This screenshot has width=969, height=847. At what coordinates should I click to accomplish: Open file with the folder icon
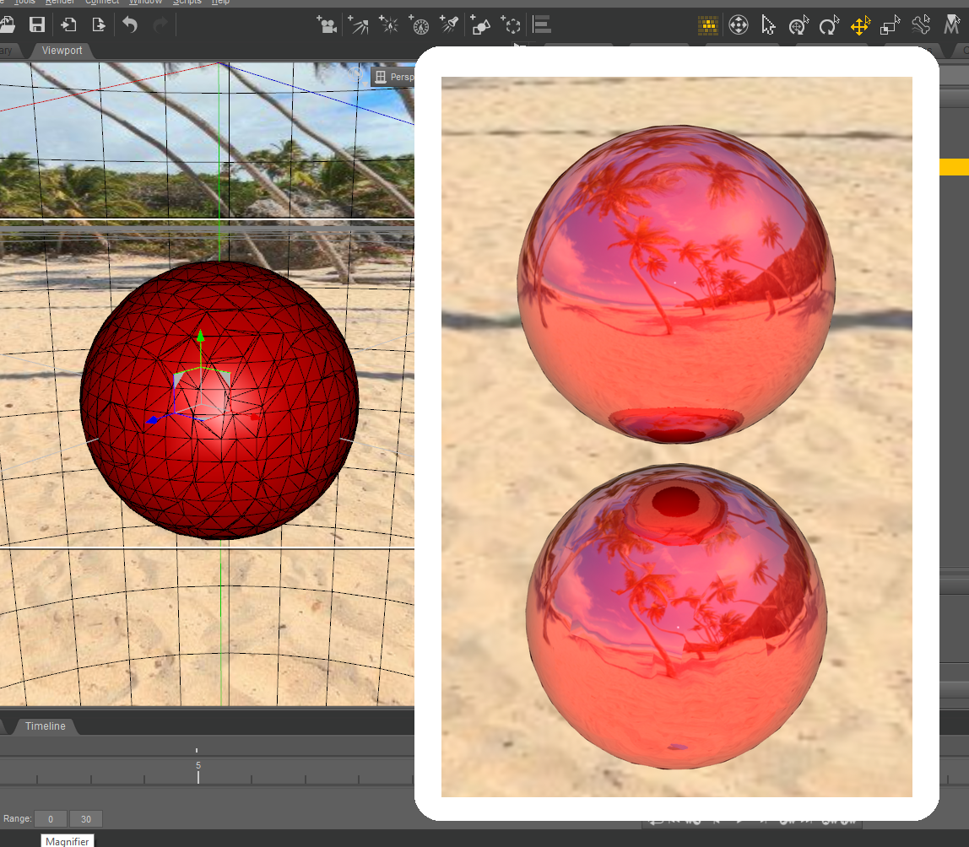[x=7, y=24]
